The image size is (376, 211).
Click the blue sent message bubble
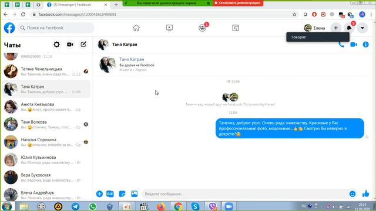[290, 128]
